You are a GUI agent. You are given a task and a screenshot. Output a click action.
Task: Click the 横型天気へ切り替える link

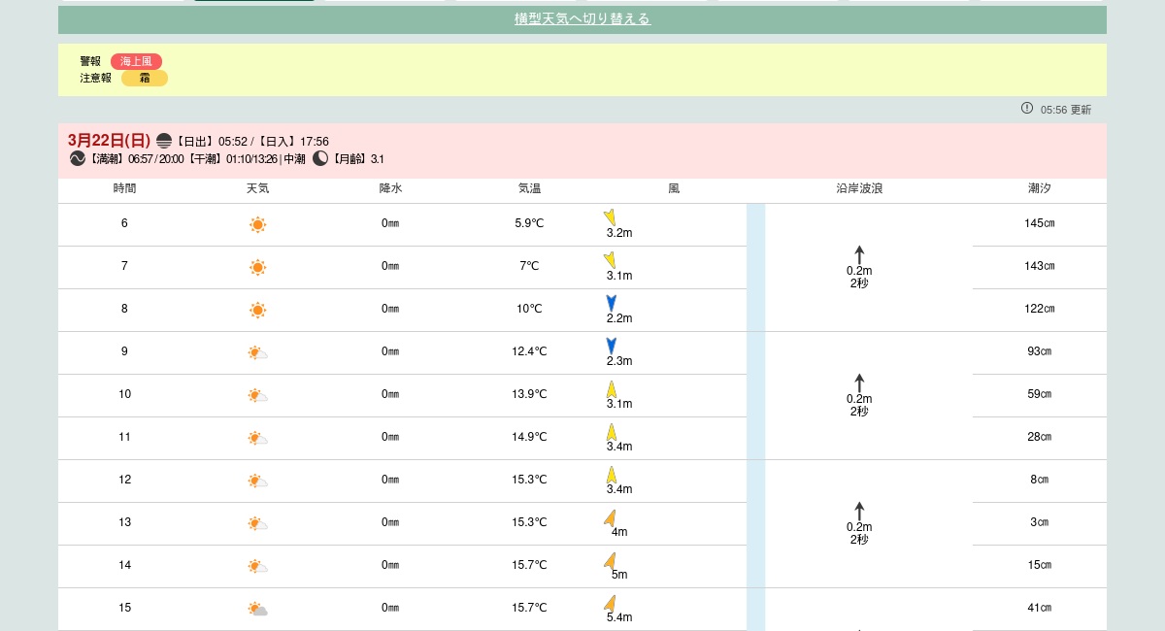click(x=582, y=18)
